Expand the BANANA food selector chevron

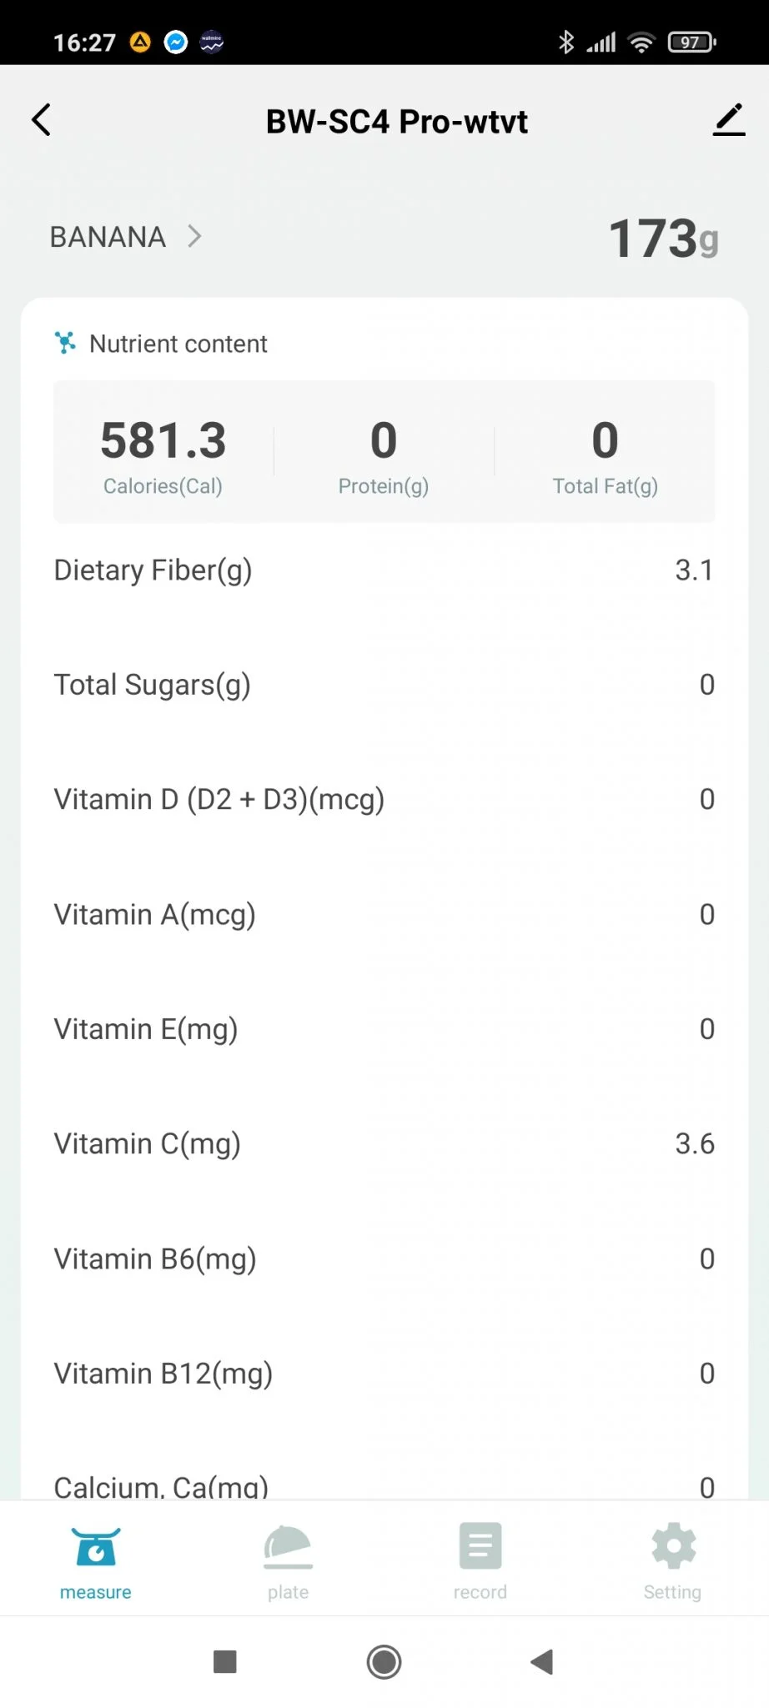194,237
